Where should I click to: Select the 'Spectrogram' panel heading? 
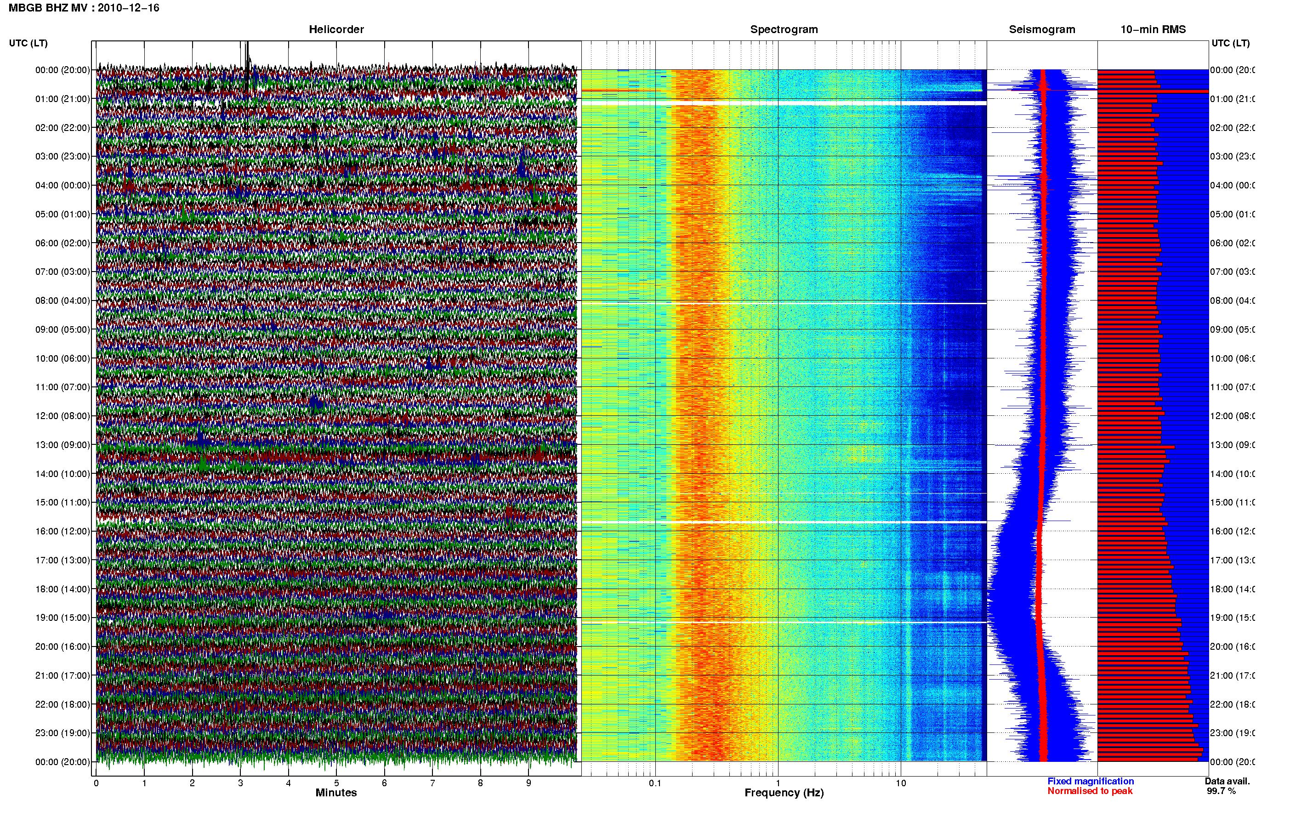click(x=784, y=29)
